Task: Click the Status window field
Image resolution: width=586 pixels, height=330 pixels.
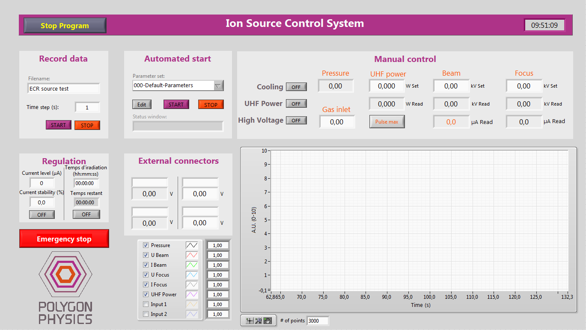Action: pyautogui.click(x=178, y=126)
